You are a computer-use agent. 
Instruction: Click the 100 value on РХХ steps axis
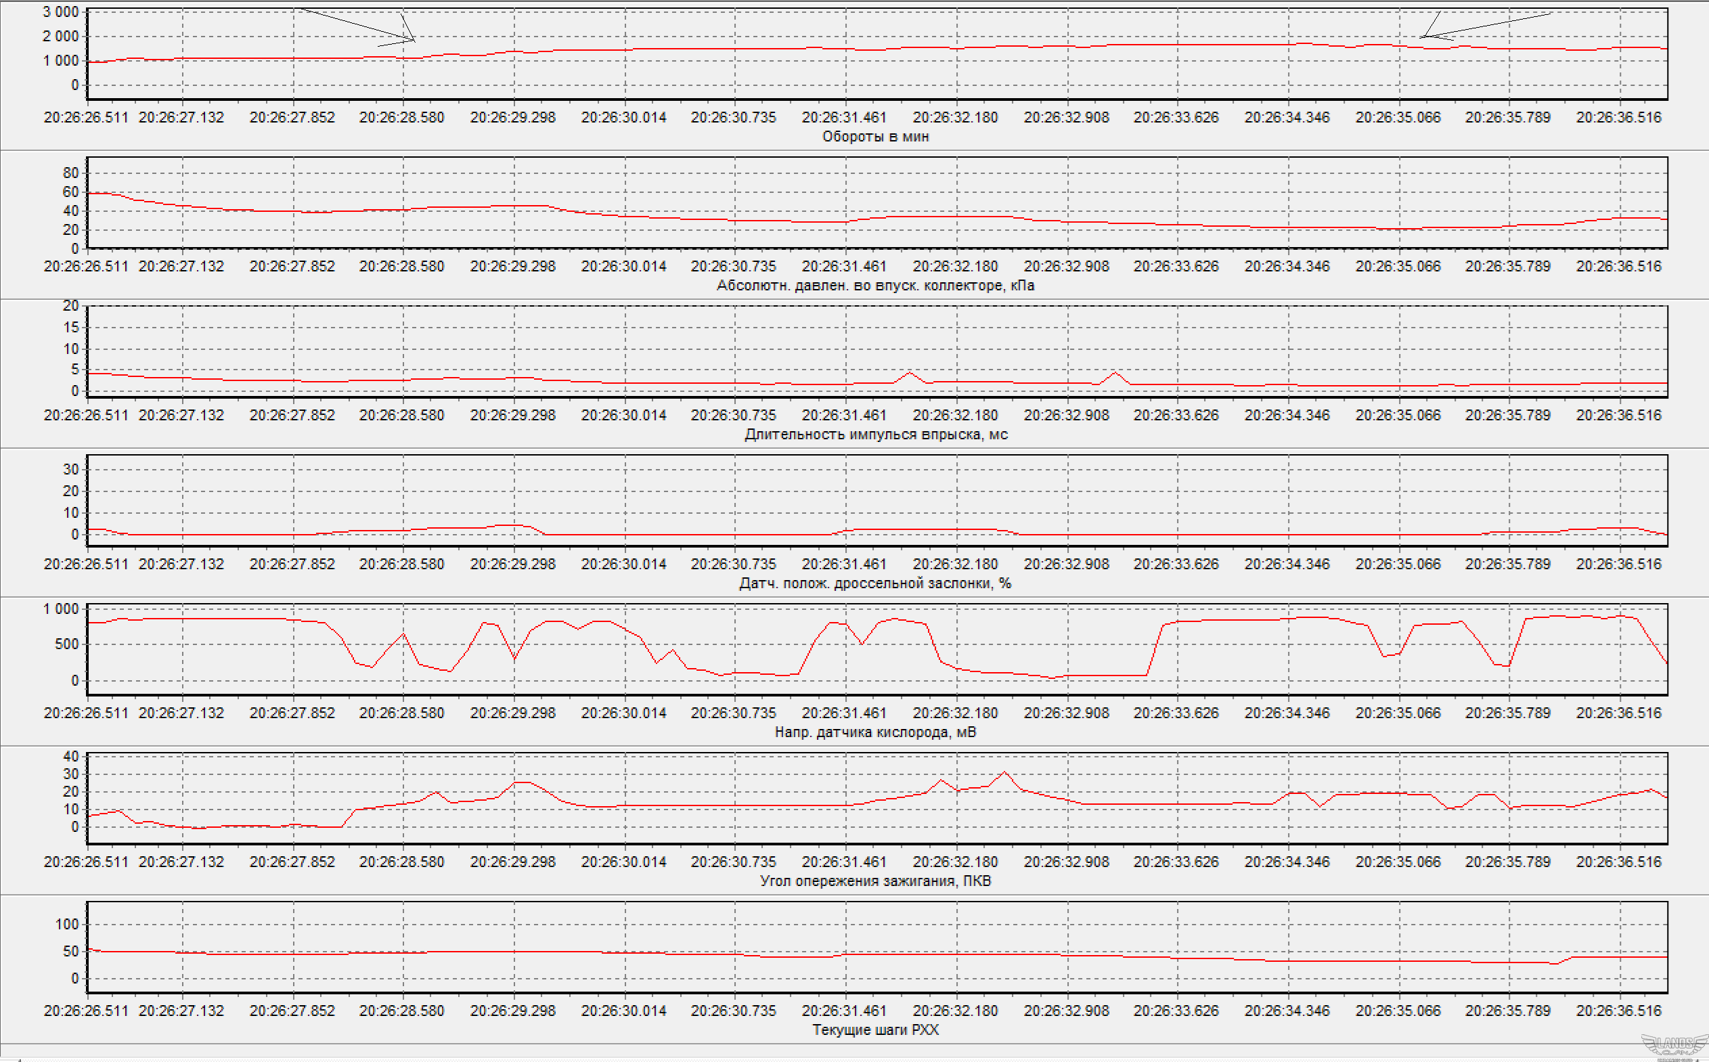point(67,925)
